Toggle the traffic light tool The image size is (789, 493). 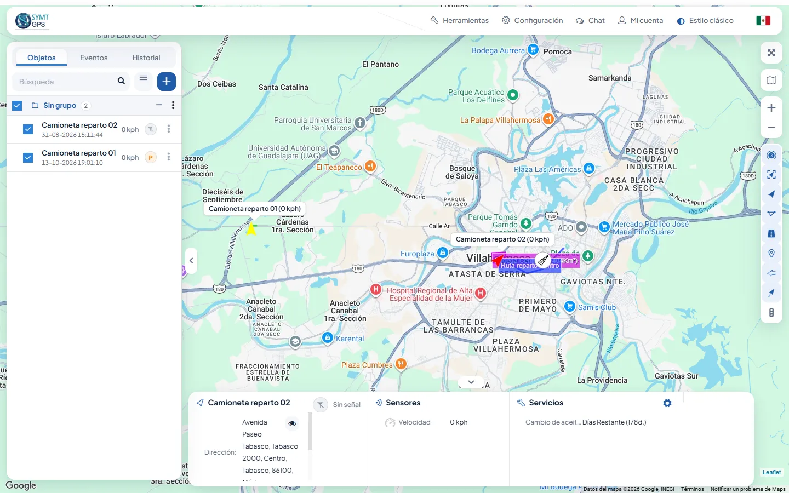(771, 312)
